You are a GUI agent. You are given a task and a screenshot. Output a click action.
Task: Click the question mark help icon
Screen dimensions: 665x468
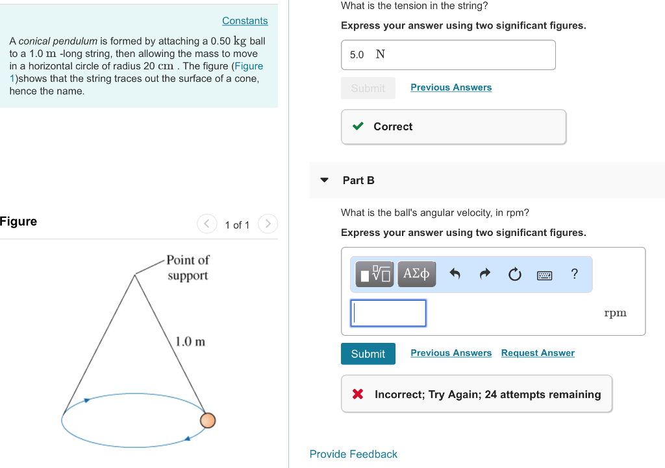click(x=574, y=274)
